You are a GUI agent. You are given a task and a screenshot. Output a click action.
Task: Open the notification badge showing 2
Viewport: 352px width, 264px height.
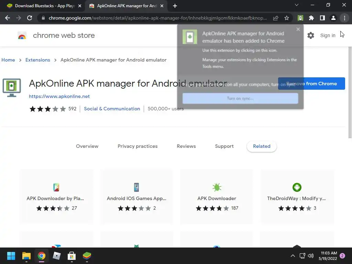pyautogui.click(x=342, y=256)
